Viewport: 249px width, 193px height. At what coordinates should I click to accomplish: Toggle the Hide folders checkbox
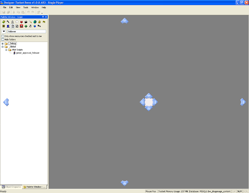pyautogui.click(x=3, y=39)
